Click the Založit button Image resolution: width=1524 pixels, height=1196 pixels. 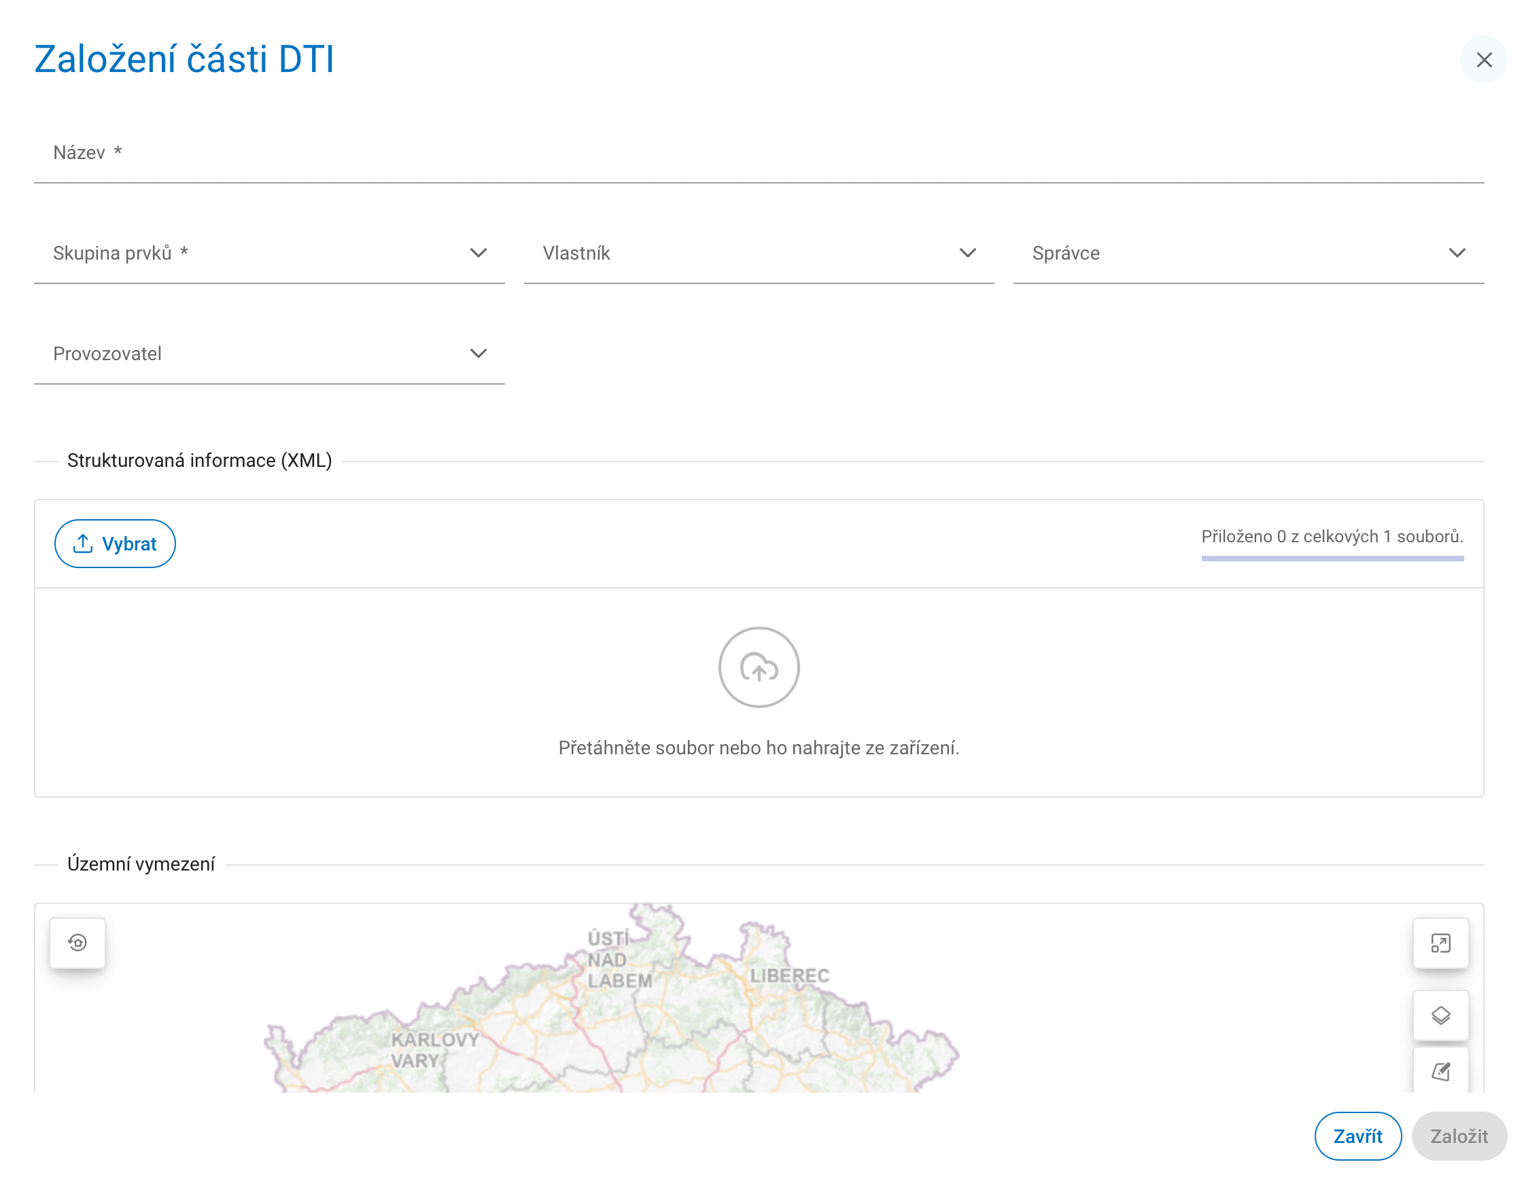point(1459,1136)
